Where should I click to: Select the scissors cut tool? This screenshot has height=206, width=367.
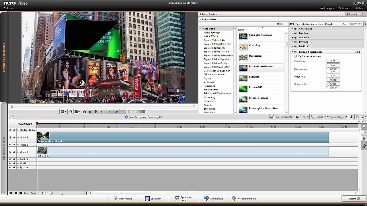364,139
